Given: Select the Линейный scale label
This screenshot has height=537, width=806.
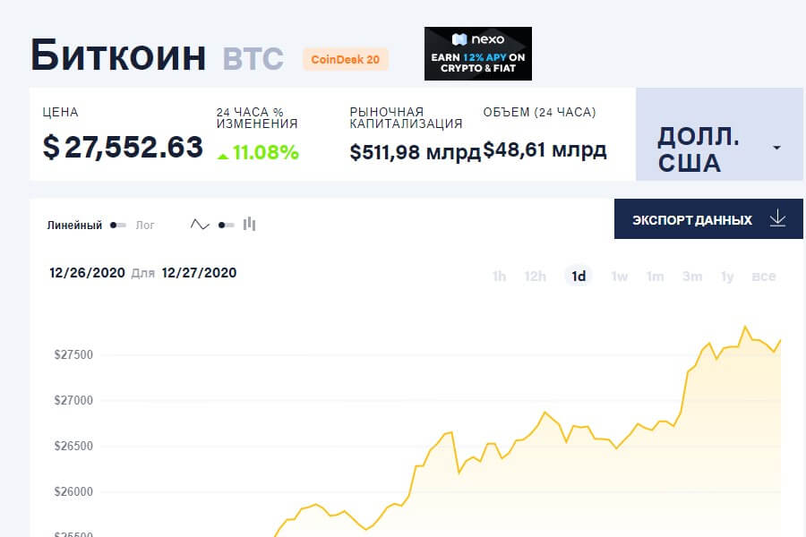Looking at the screenshot, I should [74, 225].
